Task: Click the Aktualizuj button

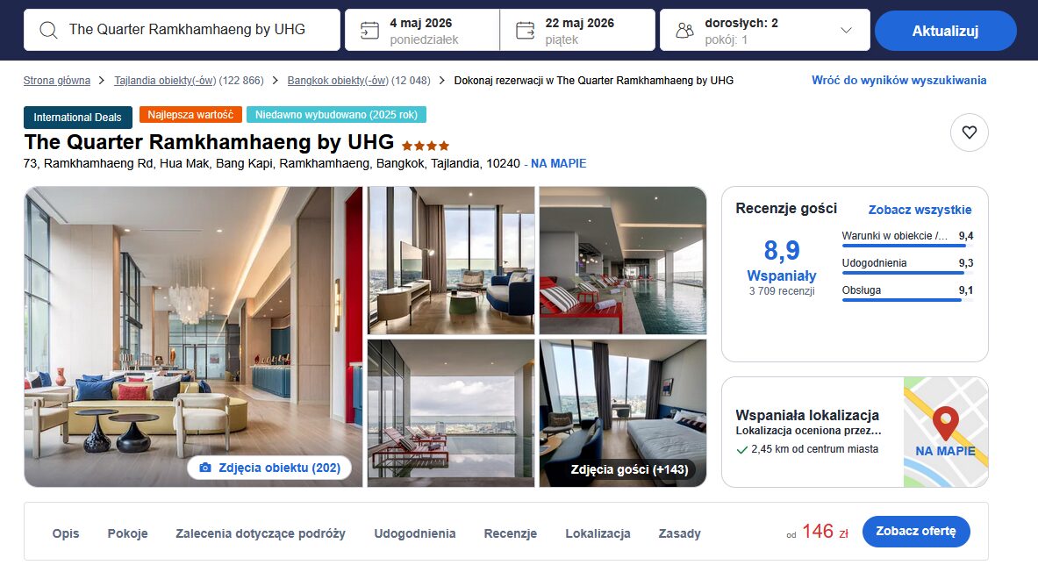Action: (945, 31)
